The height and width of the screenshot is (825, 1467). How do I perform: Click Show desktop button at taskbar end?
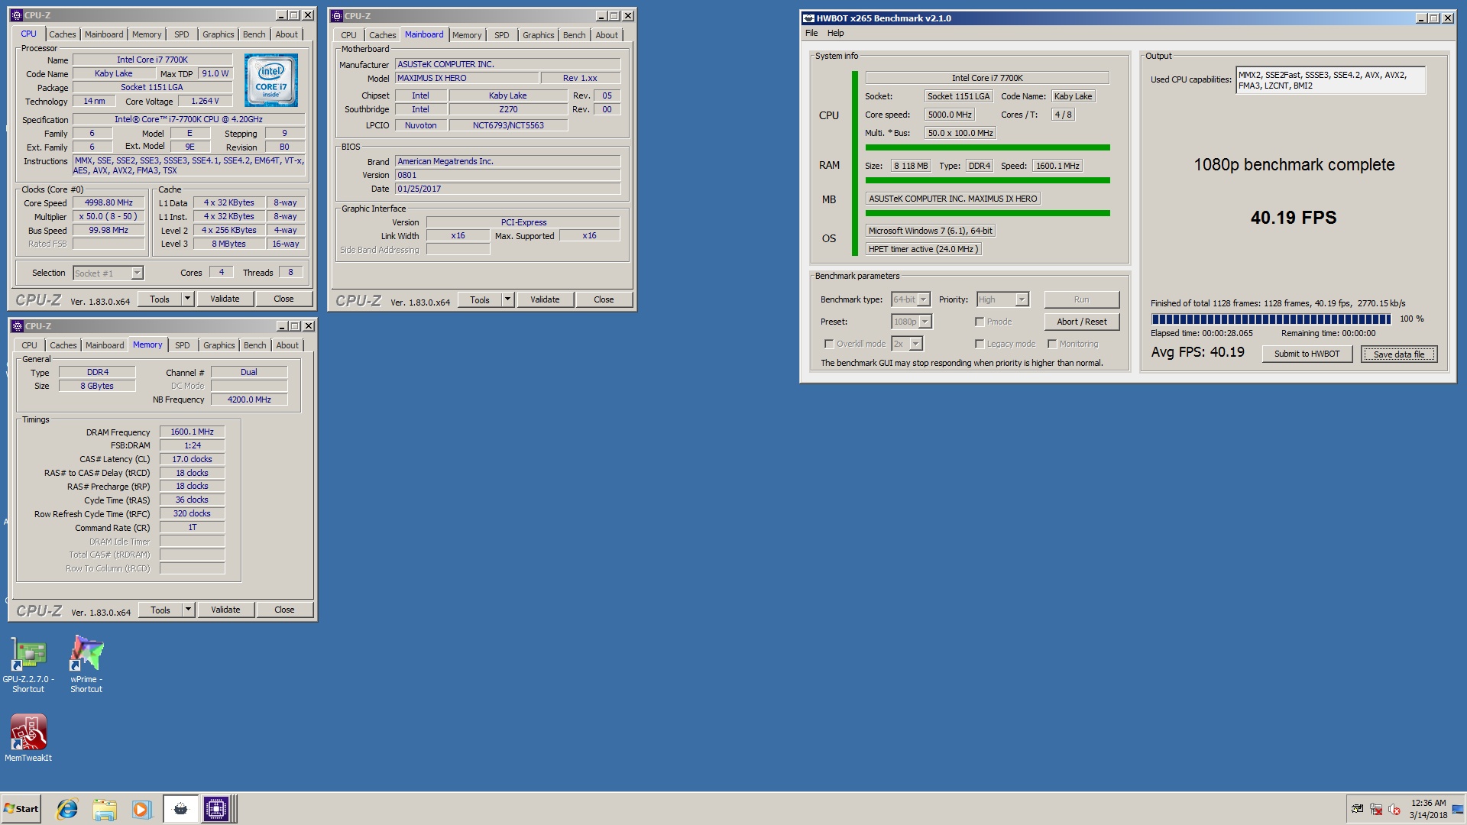(x=1459, y=809)
